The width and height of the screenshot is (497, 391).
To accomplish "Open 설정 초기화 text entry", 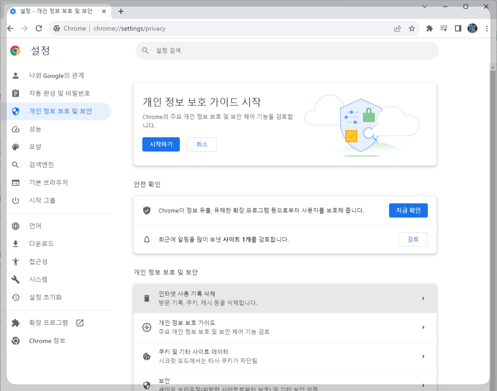I will (46, 297).
